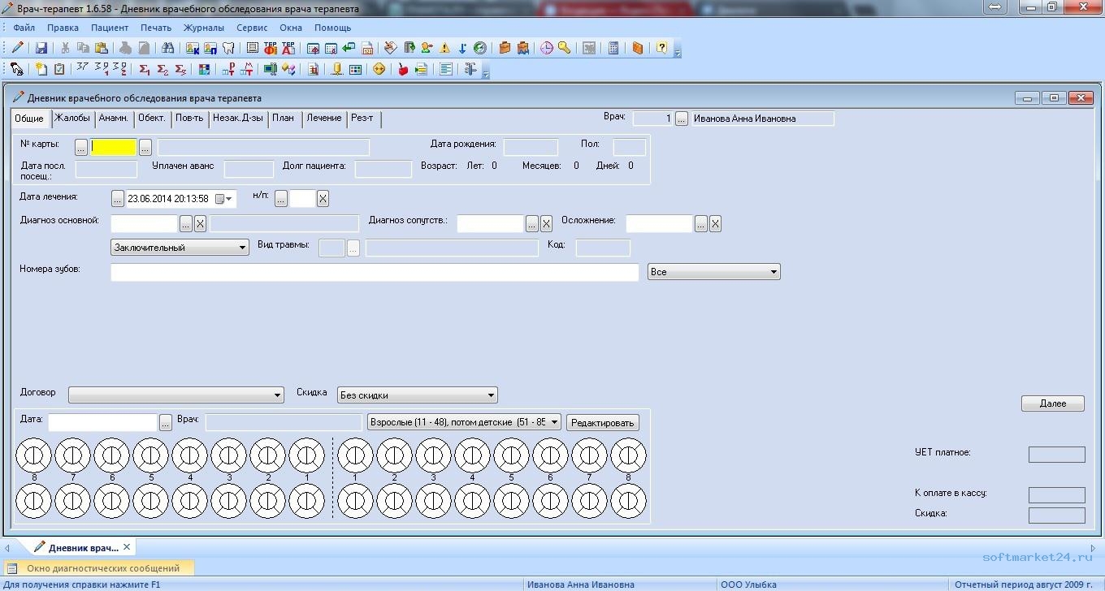This screenshot has width=1105, height=591.
Task: Click the hand pointer icon in second toolbar
Action: [x=16, y=69]
